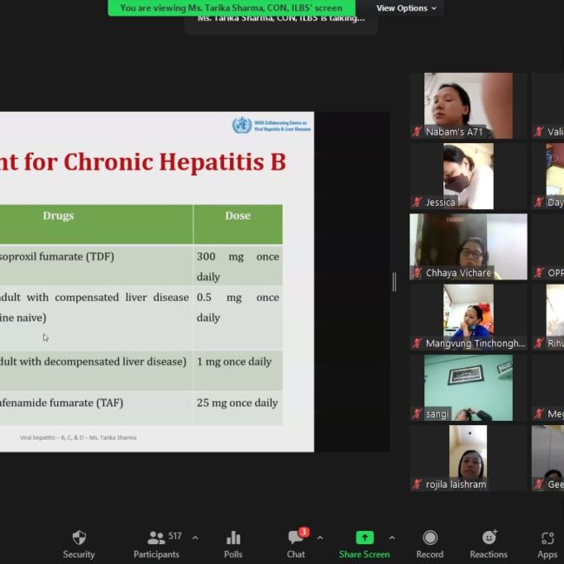Click the green screen-sharing notification banner
Viewport: 564px width, 564px height.
[231, 8]
